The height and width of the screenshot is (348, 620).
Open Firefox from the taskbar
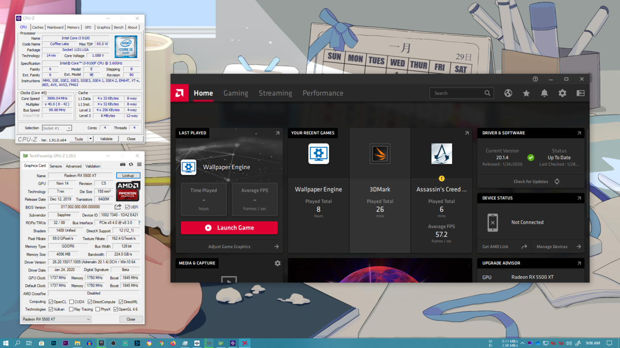coord(173,343)
